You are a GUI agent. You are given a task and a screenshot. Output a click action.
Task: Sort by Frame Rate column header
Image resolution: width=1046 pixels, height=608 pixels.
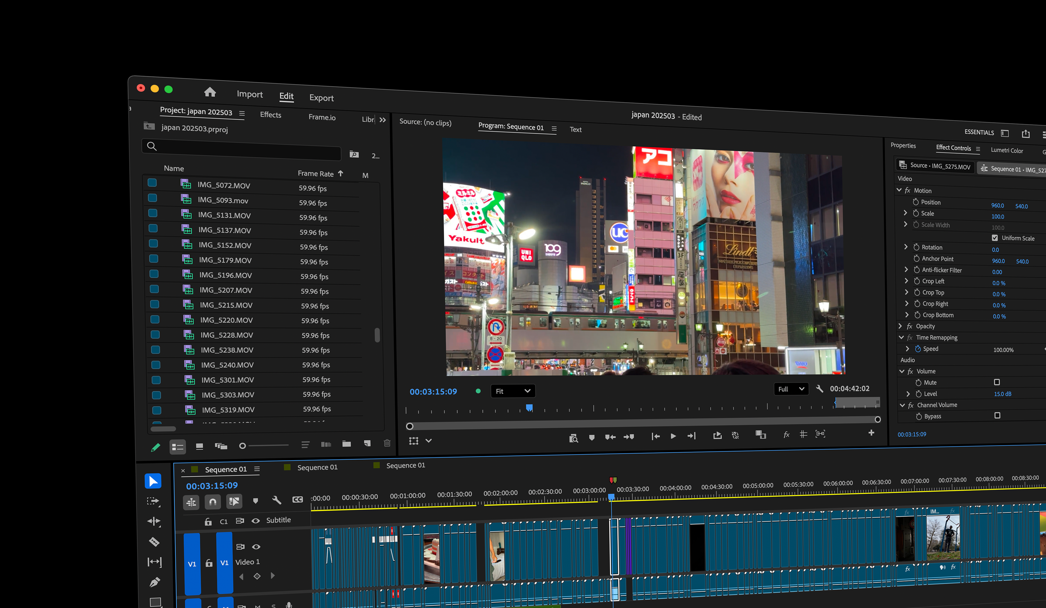click(315, 174)
